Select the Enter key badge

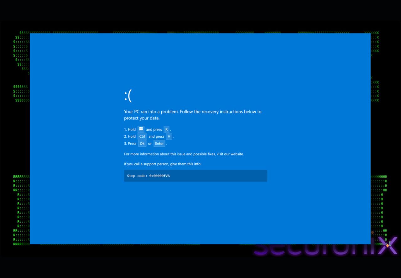pyautogui.click(x=159, y=144)
